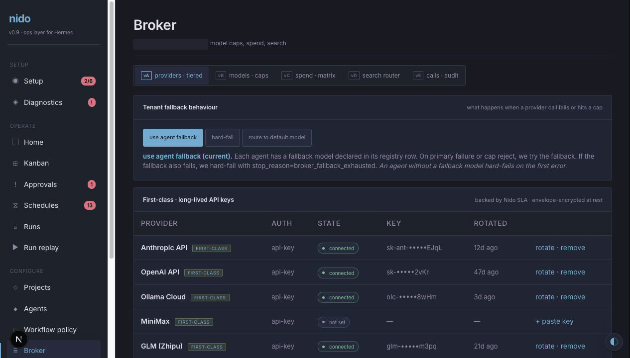Click the Projects diamond icon

pyautogui.click(x=15, y=287)
